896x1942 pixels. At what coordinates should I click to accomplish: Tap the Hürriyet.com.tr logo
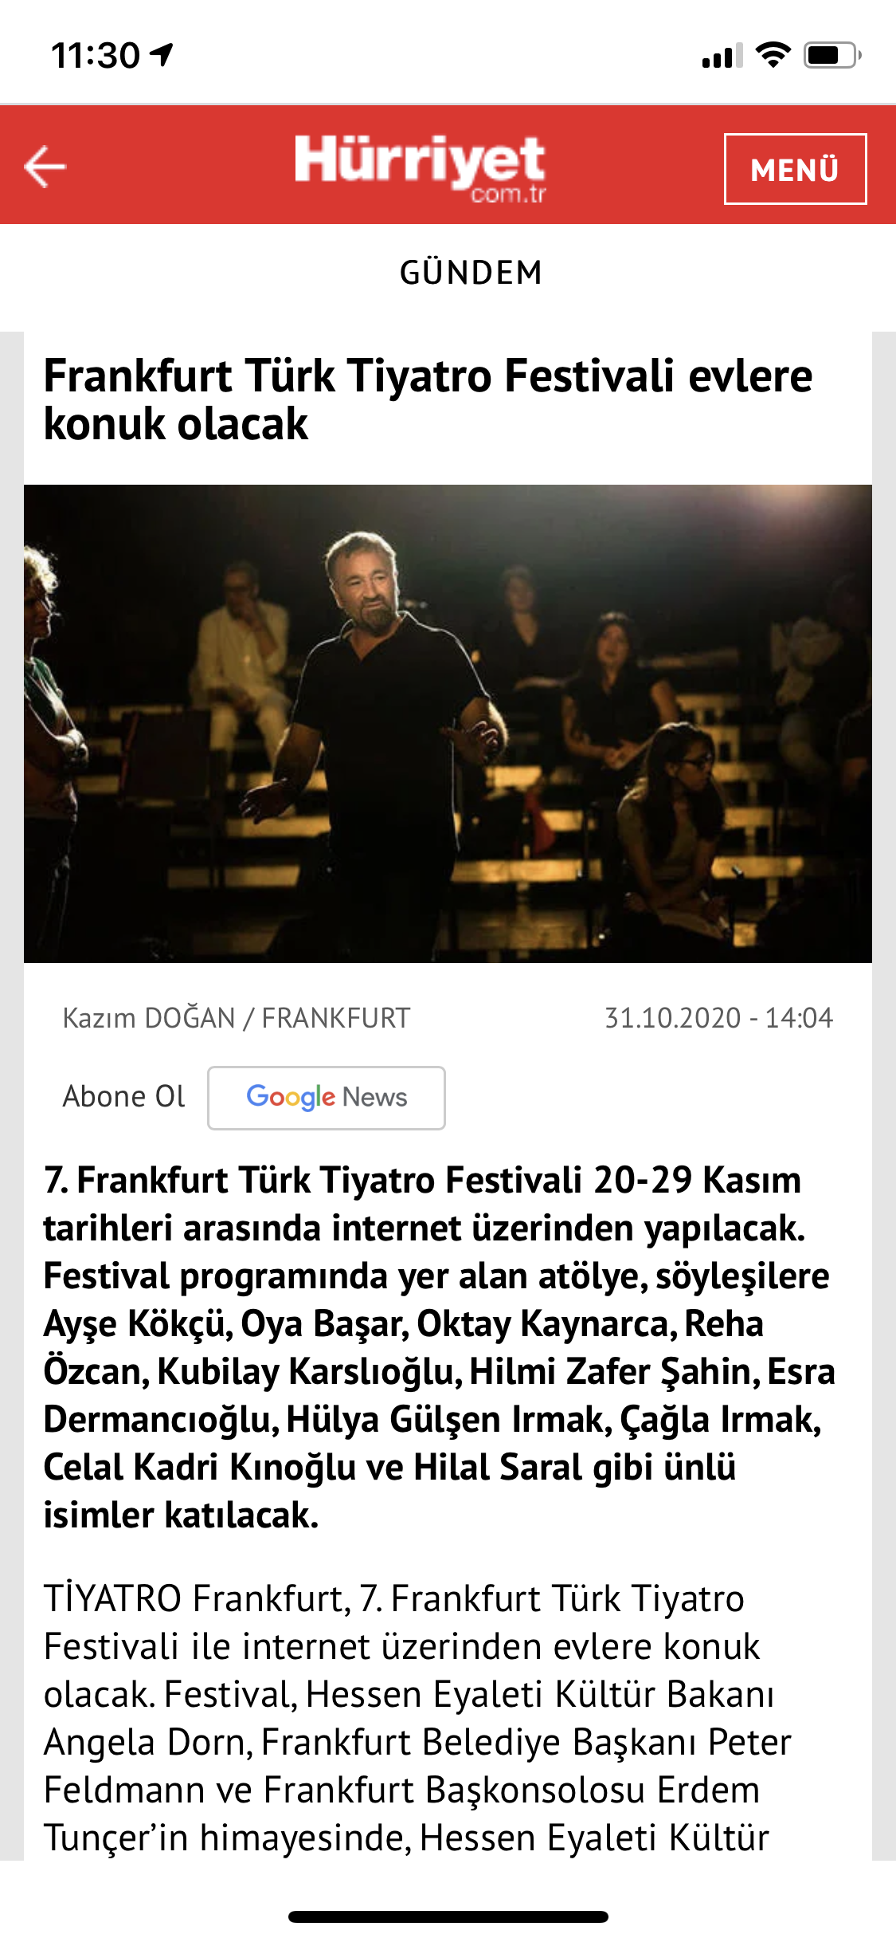click(x=421, y=168)
